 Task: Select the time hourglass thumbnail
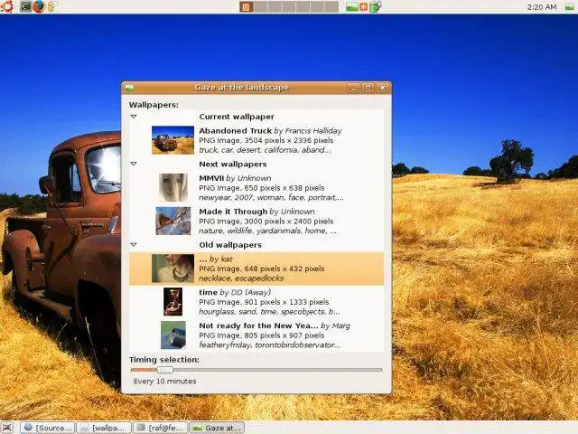click(172, 302)
